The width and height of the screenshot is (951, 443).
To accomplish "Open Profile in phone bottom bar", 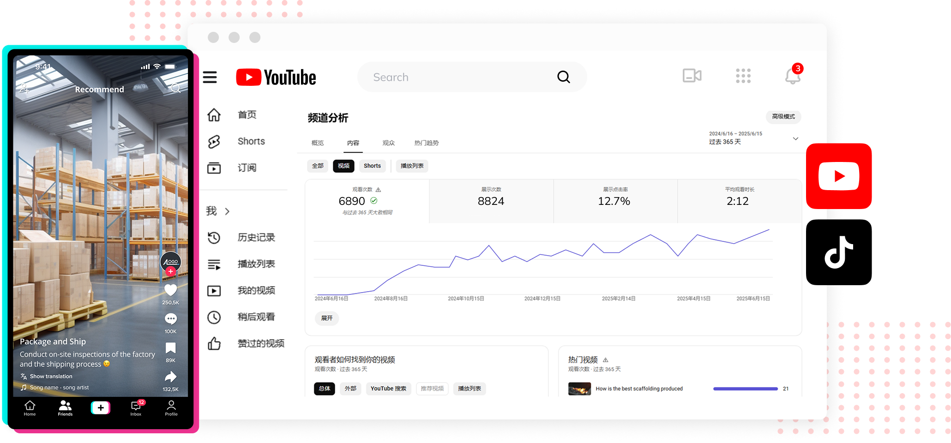I will [x=171, y=408].
